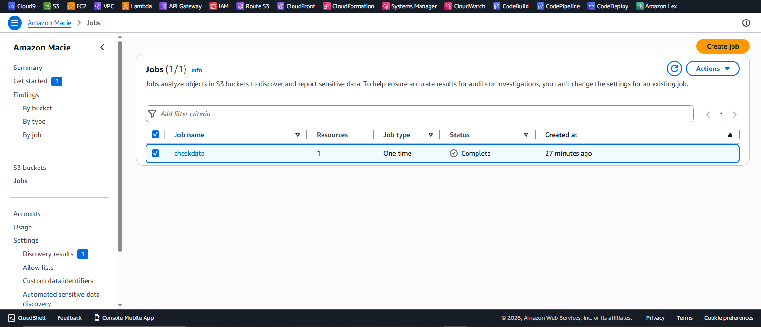
Task: Go to the next results page arrow
Action: pyautogui.click(x=735, y=115)
